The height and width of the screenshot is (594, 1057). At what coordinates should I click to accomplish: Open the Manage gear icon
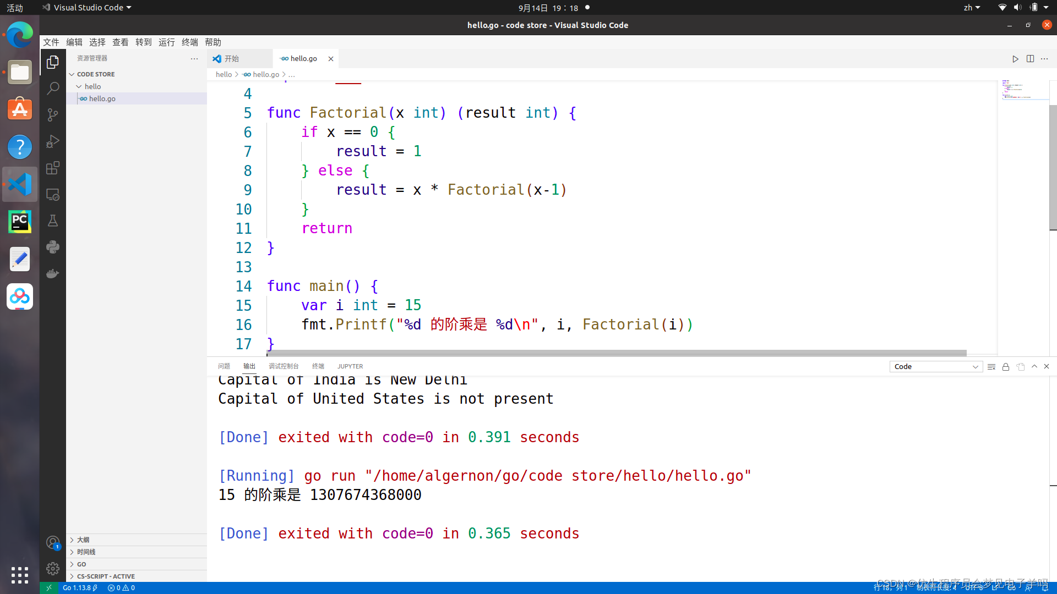pos(53,569)
